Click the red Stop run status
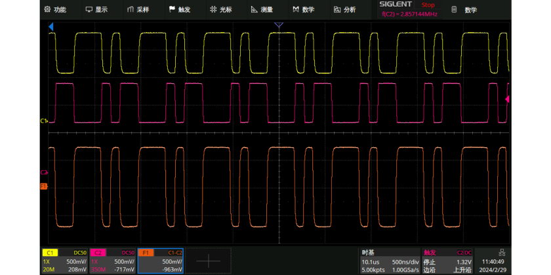This screenshot has width=551, height=275. [428, 5]
